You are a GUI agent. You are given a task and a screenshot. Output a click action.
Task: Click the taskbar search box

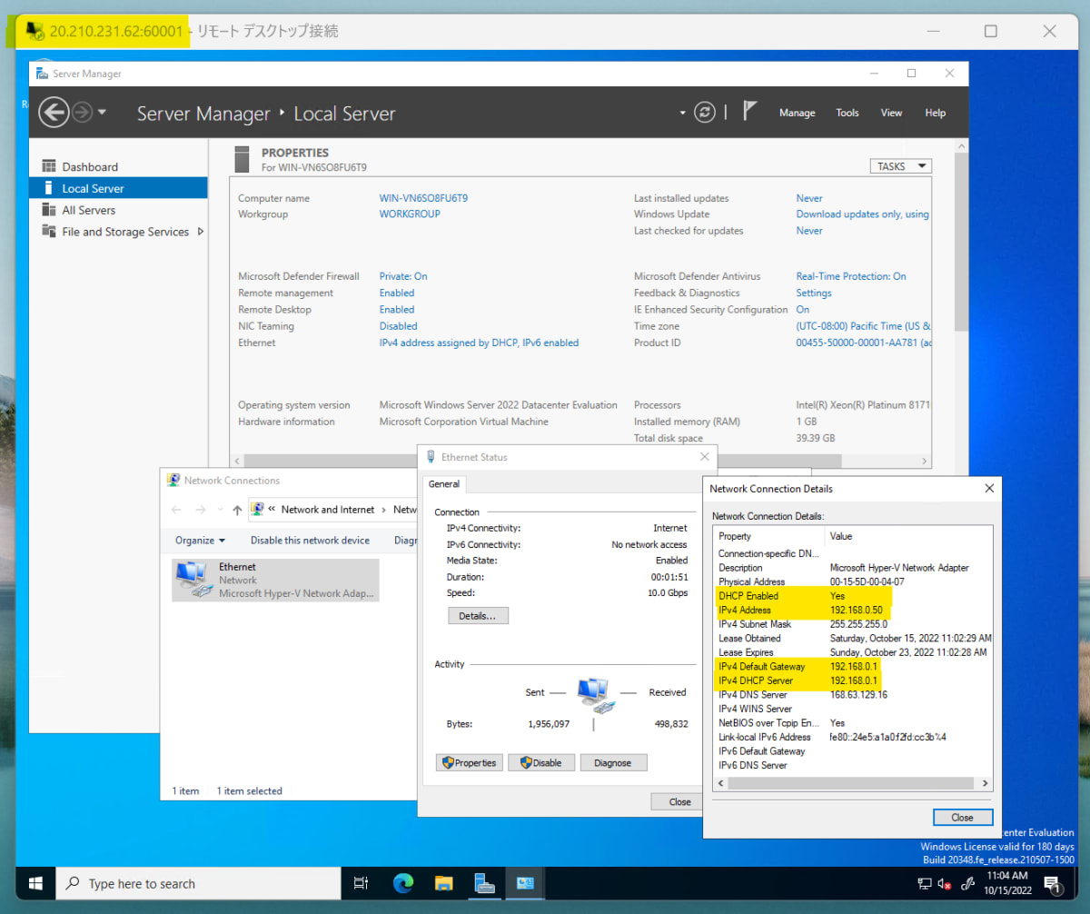click(199, 884)
